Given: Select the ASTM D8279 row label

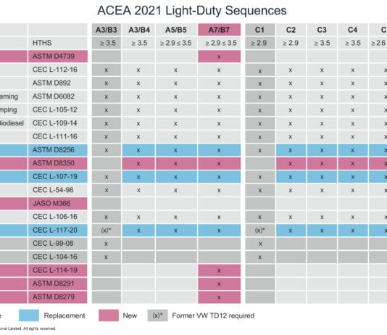Looking at the screenshot, I should [x=58, y=297].
